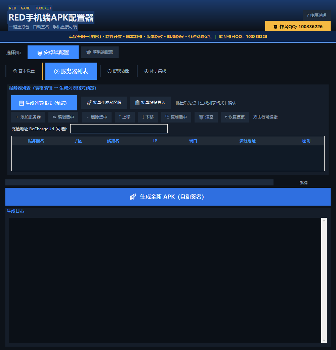Viewport: 336px width, 350px height.
Task: Focus the 充值地址 ReChargeUrl input field
Action: click(x=119, y=129)
